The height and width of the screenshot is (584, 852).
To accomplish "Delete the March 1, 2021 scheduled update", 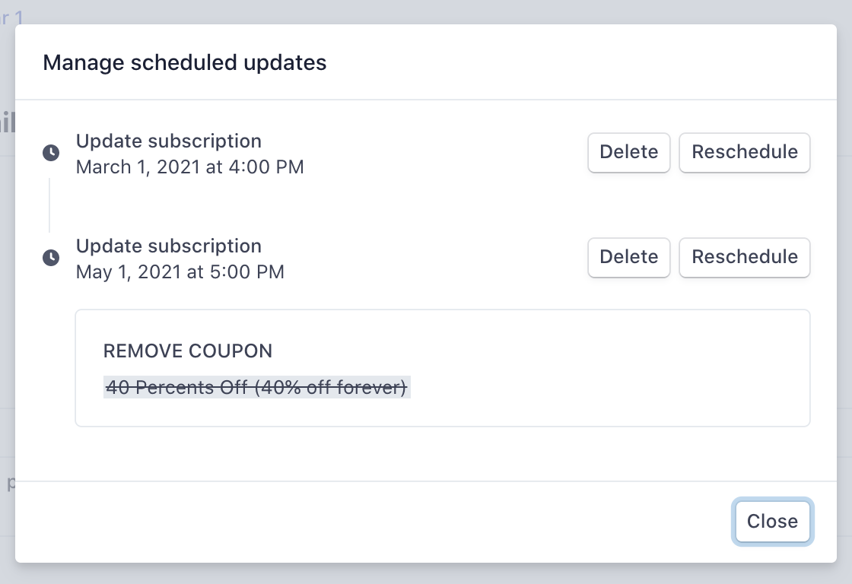I will click(628, 152).
